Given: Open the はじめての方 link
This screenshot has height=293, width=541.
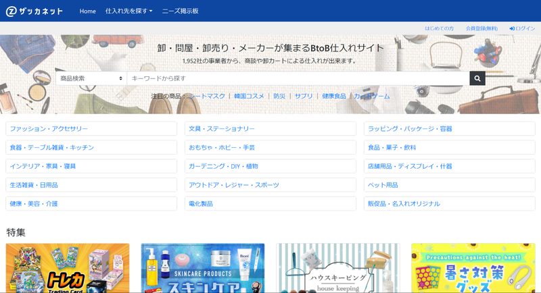Looking at the screenshot, I should pos(439,28).
